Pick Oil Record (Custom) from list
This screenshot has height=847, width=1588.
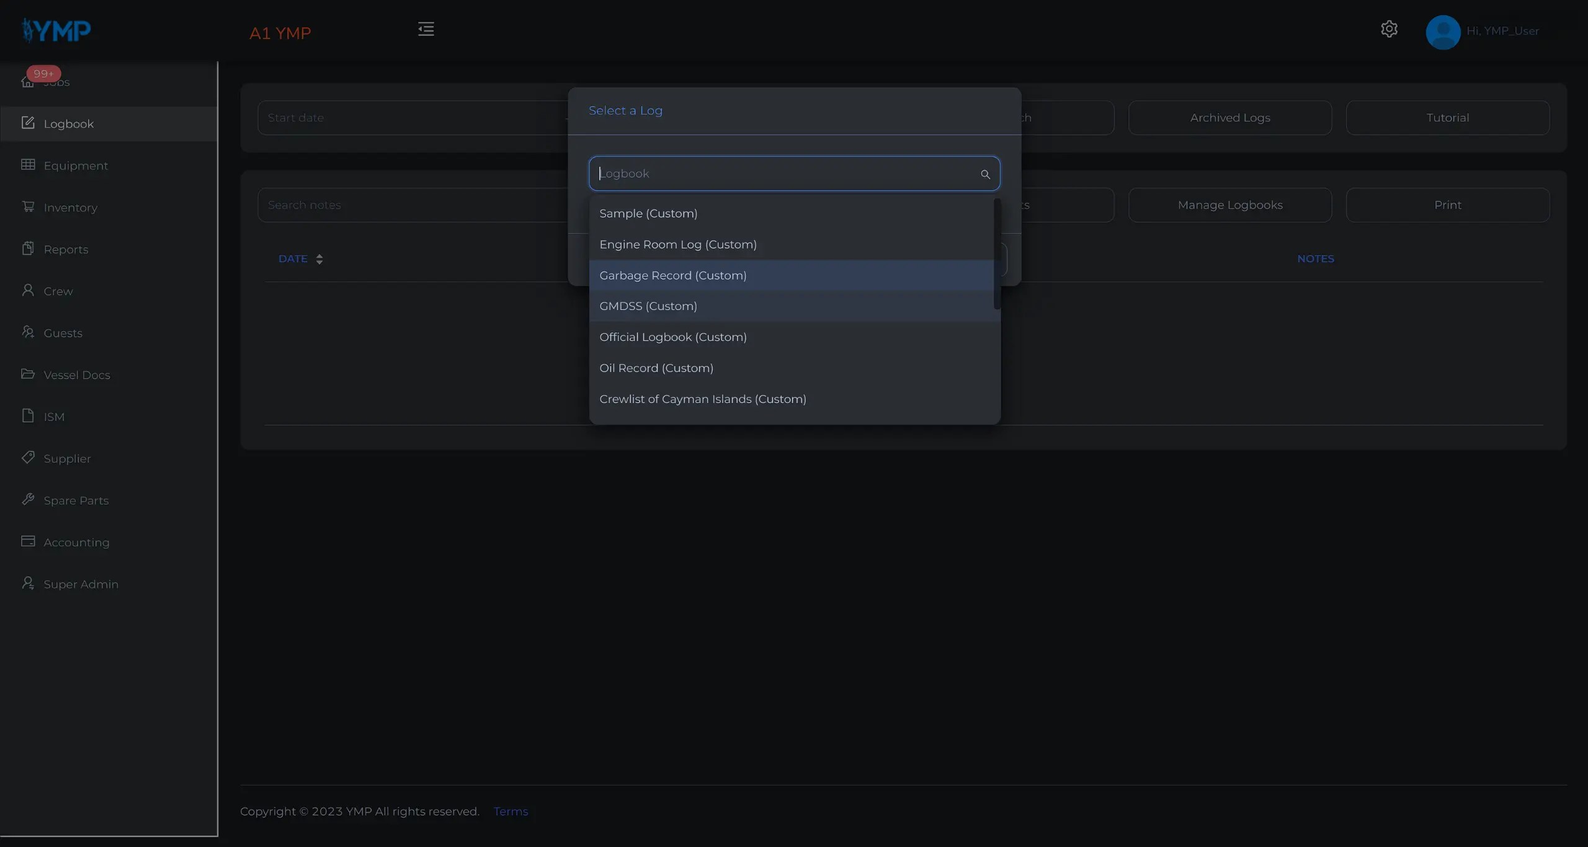pyautogui.click(x=656, y=368)
